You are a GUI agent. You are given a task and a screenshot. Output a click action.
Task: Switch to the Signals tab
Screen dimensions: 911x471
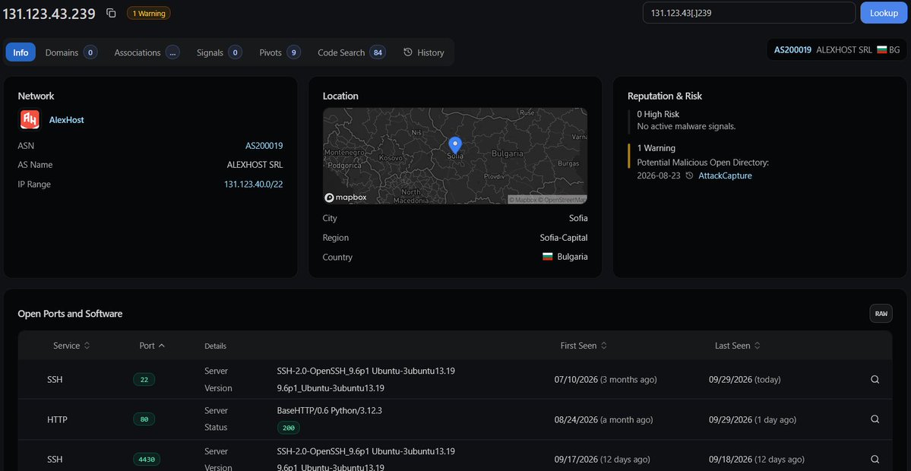219,52
